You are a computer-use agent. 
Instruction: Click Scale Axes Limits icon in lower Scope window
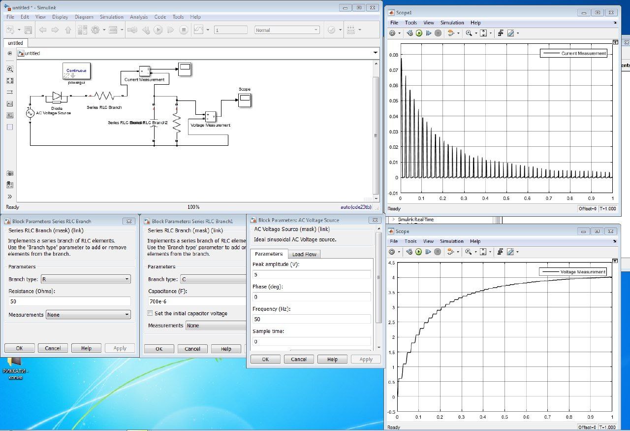pyautogui.click(x=483, y=252)
